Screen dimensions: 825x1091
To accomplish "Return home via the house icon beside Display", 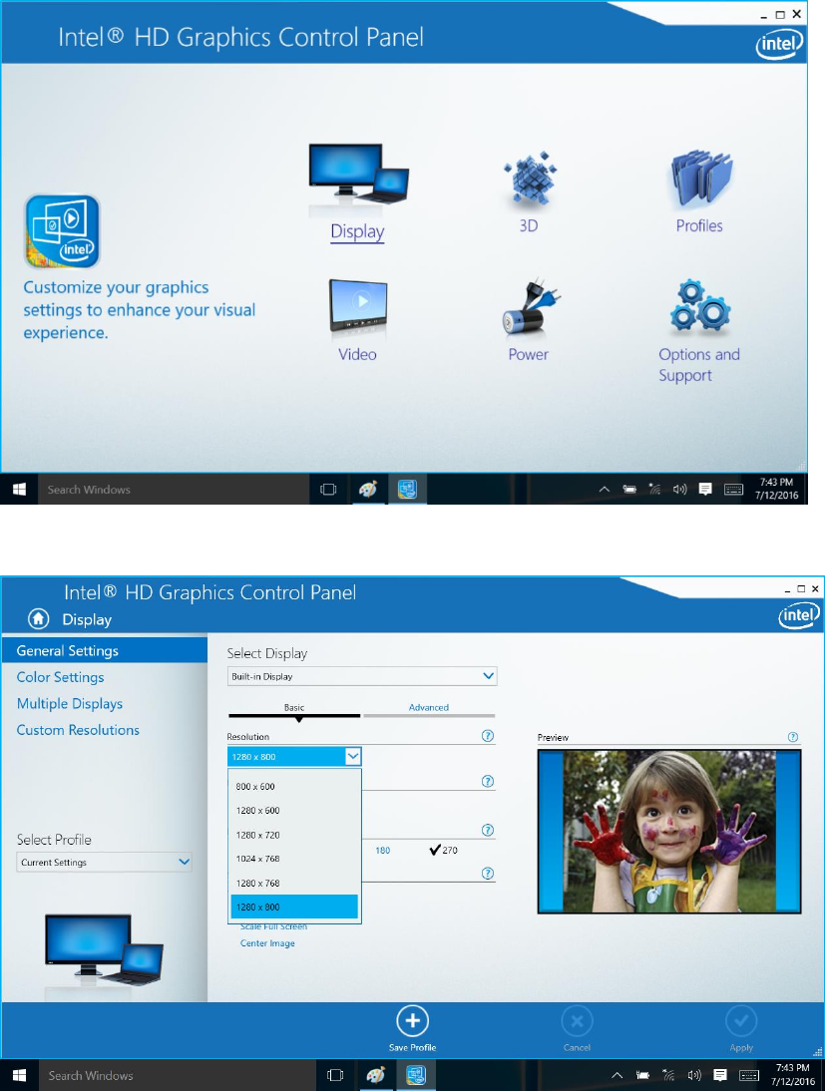I will [38, 618].
